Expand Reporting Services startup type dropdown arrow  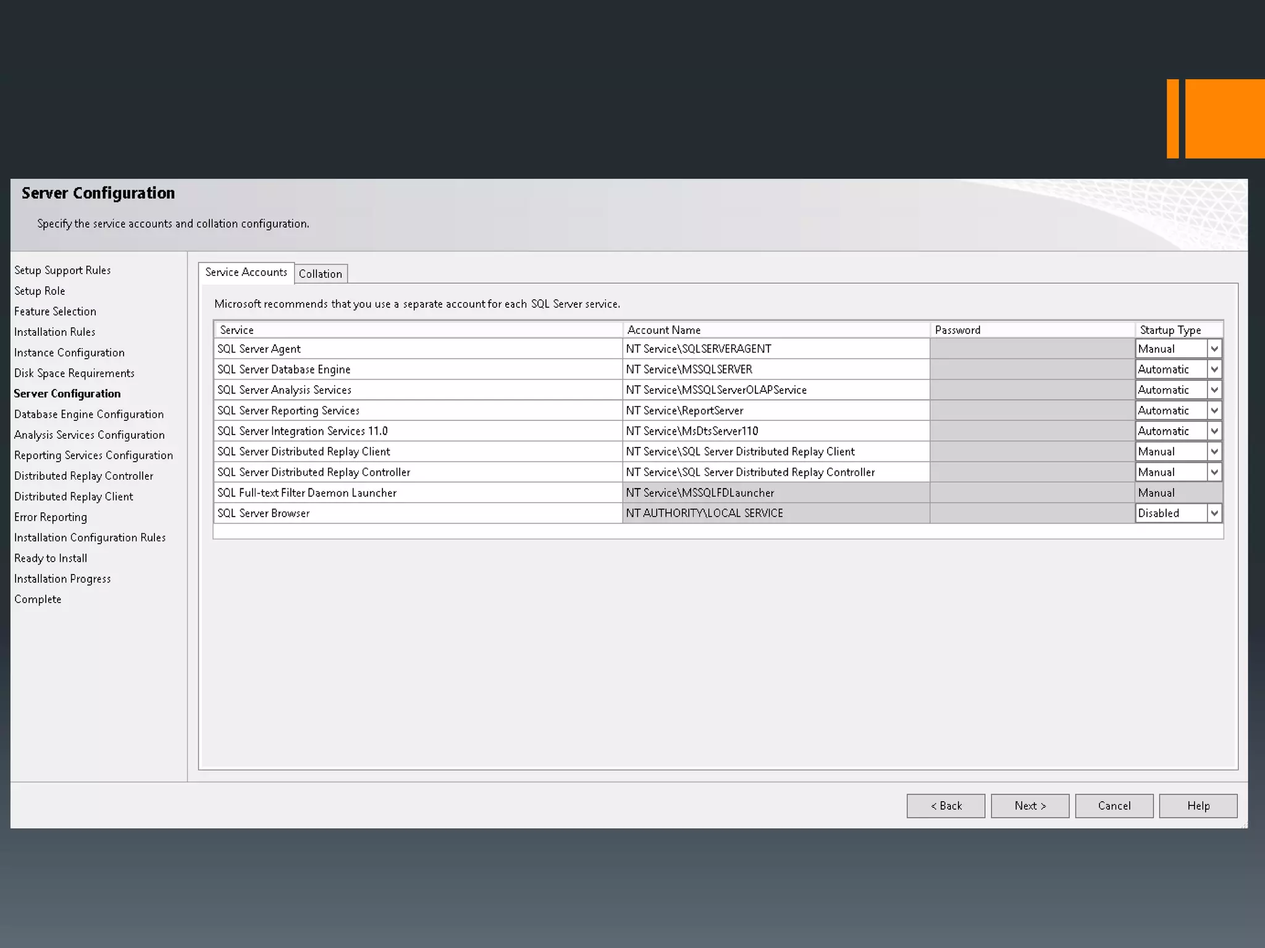click(1214, 410)
